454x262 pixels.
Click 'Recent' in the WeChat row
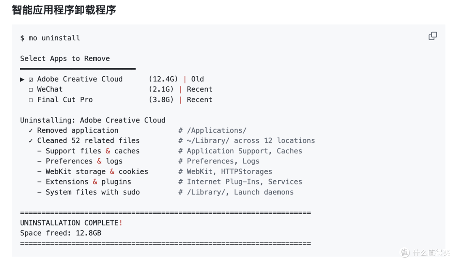pyautogui.click(x=200, y=89)
